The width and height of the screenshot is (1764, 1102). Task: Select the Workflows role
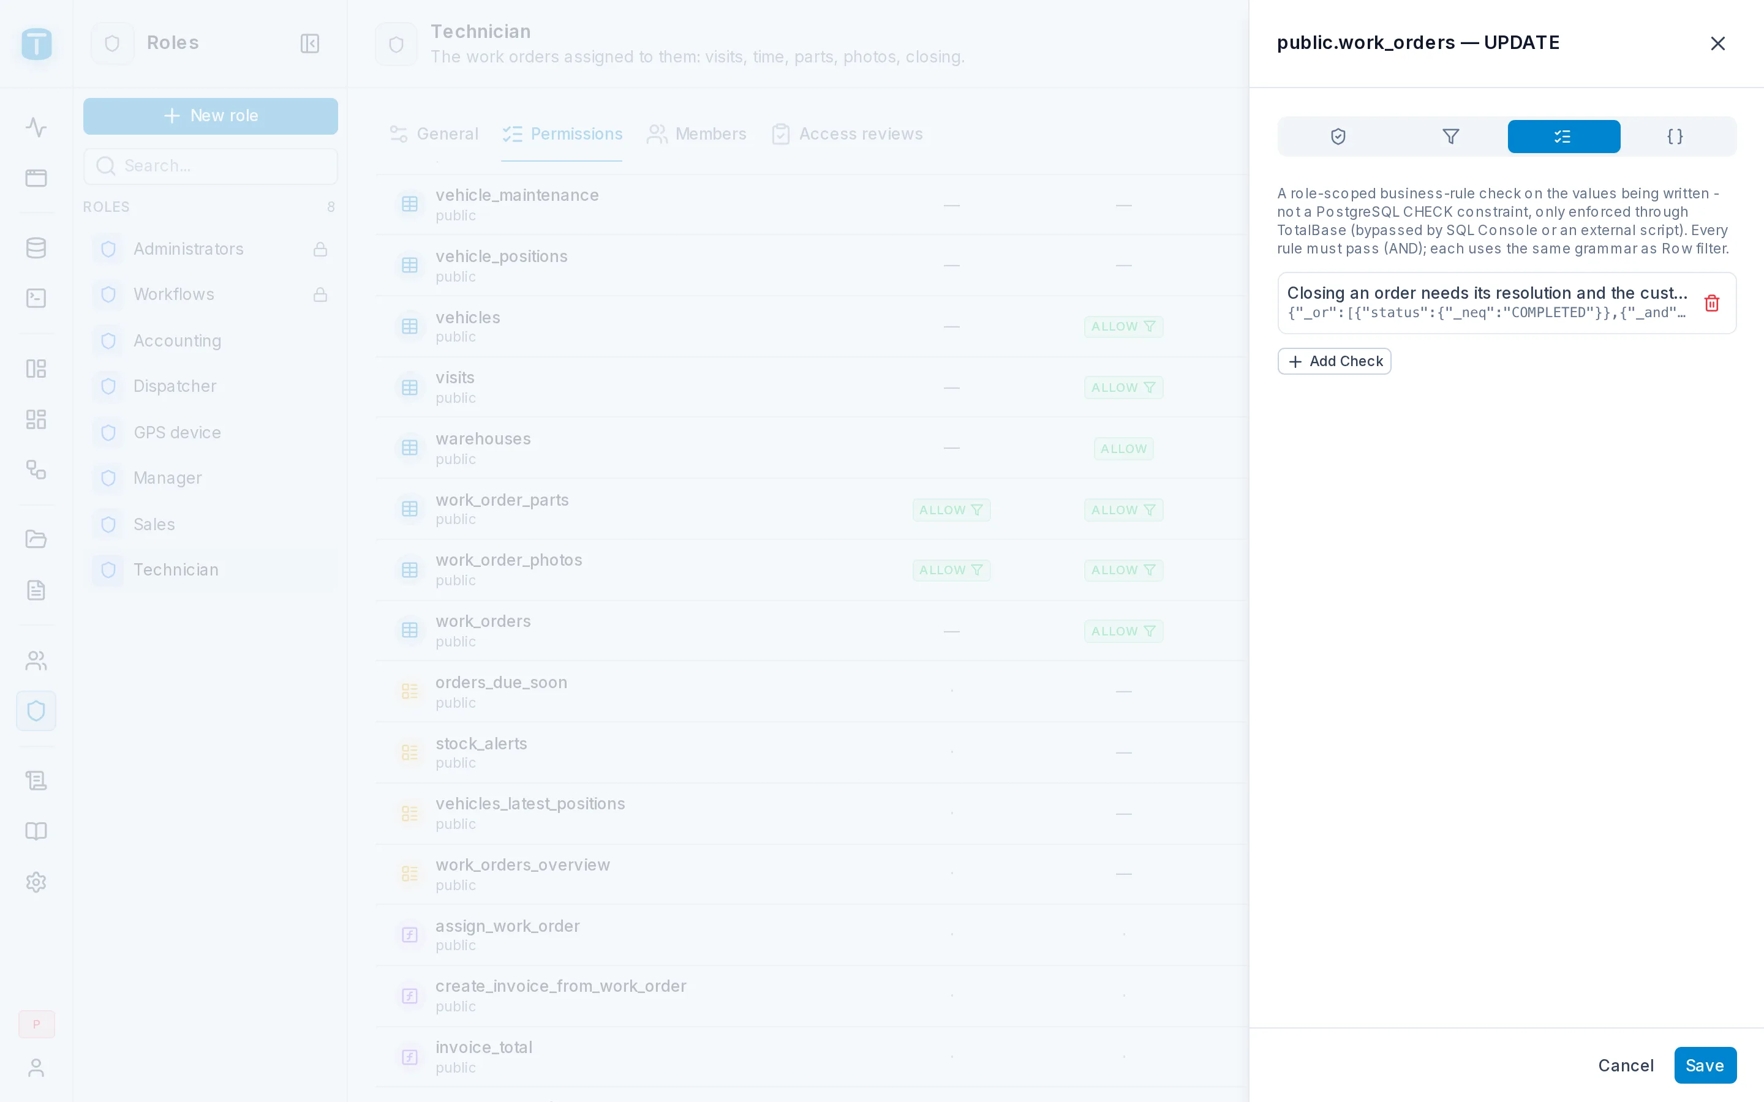(210, 294)
